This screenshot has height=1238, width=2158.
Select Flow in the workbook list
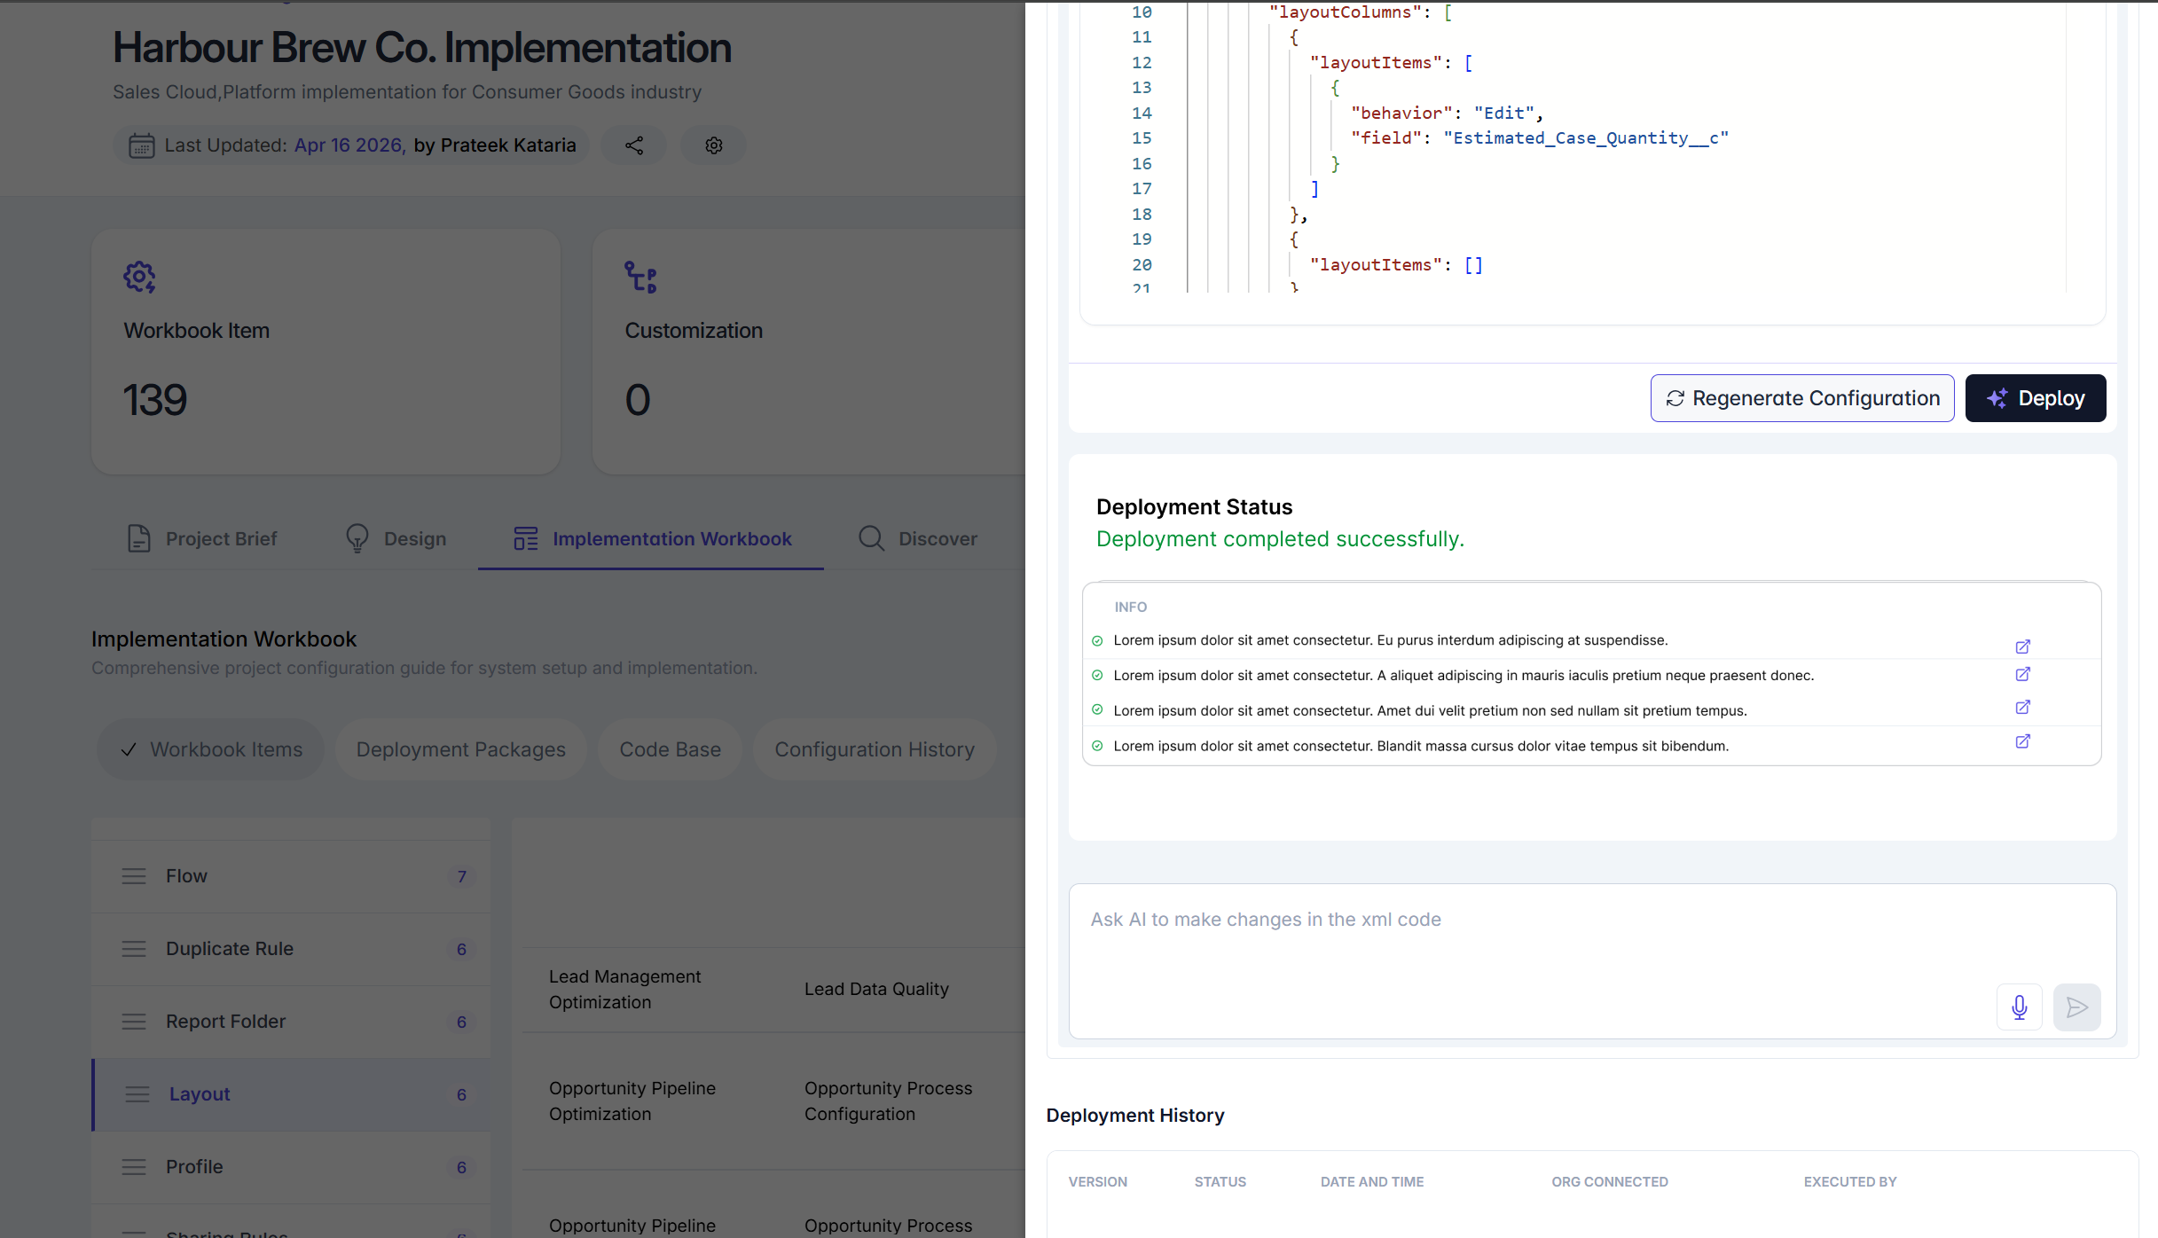[291, 876]
